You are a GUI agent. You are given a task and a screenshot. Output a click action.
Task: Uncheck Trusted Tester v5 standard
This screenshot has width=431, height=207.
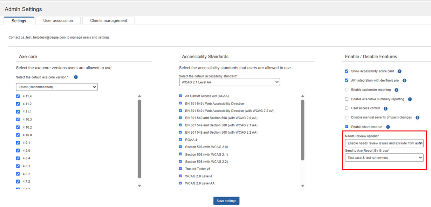pos(181,169)
